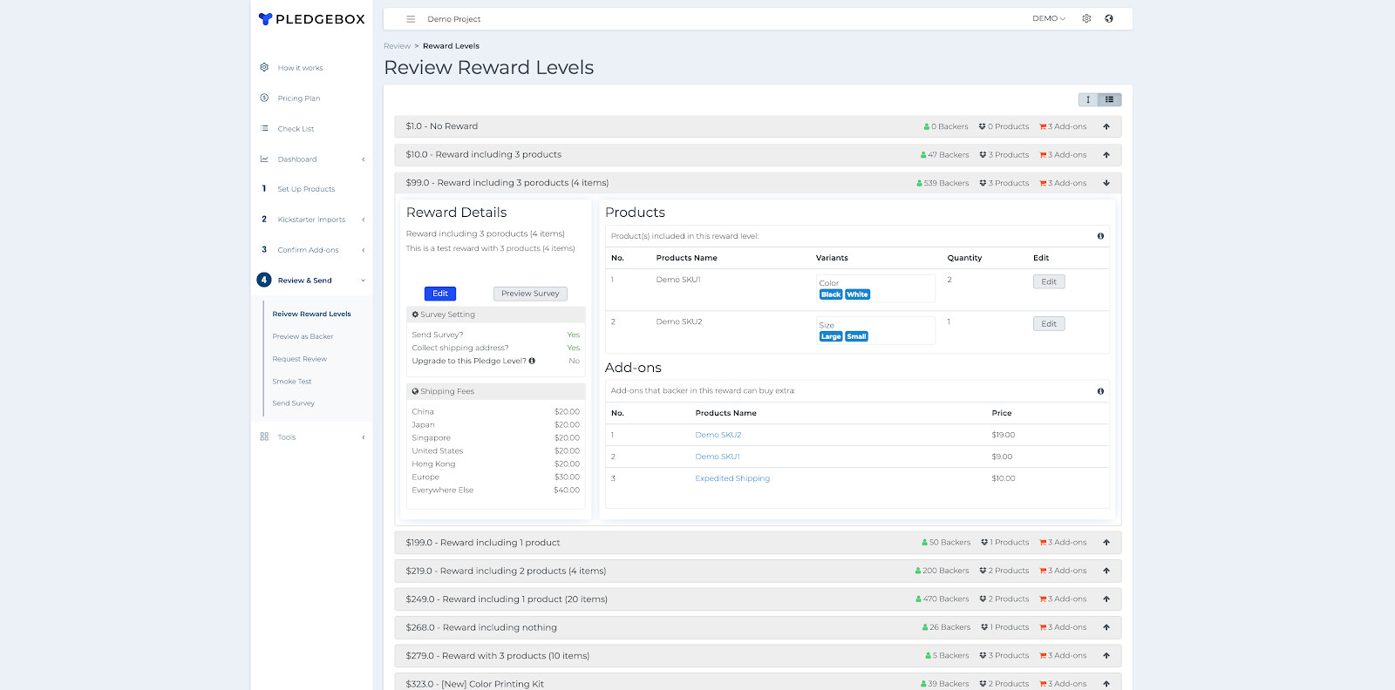Expand the Kickstarter Imports sidebar menu
1395x690 pixels.
point(311,220)
